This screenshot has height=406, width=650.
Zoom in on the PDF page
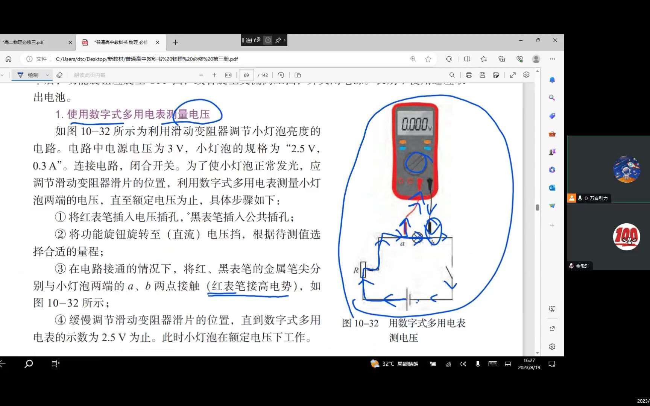click(x=214, y=75)
